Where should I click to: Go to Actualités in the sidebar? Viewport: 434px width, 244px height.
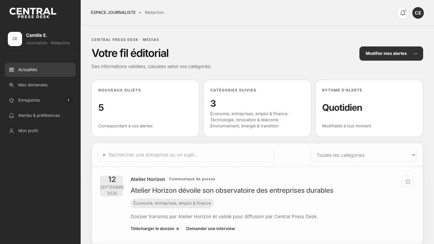(40, 70)
